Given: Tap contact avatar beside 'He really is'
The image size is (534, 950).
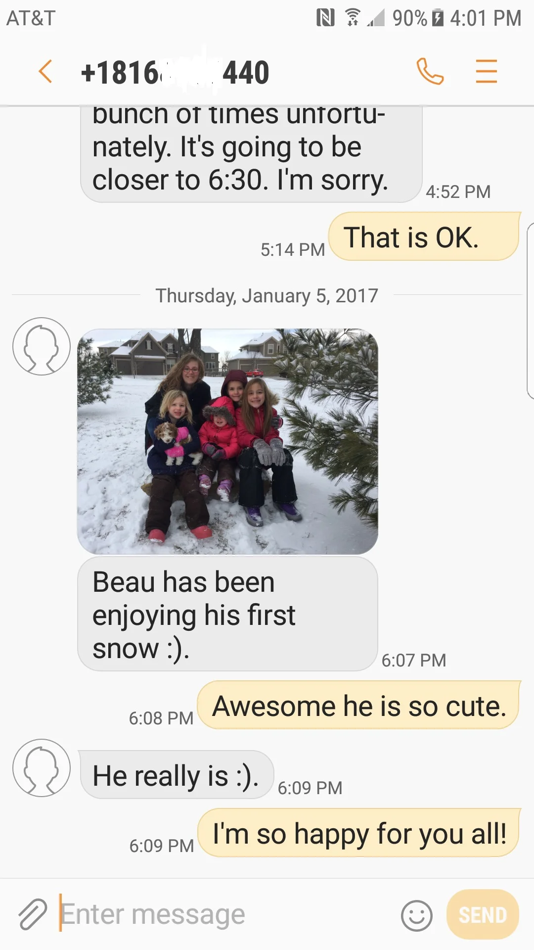Looking at the screenshot, I should (x=42, y=768).
